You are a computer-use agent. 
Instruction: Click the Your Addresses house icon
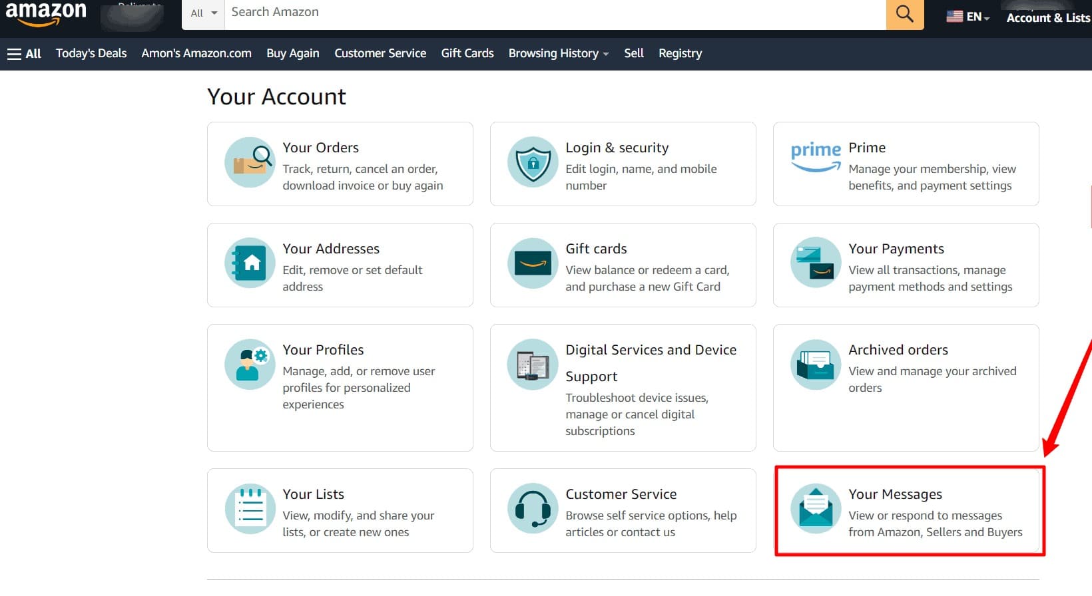click(x=250, y=263)
